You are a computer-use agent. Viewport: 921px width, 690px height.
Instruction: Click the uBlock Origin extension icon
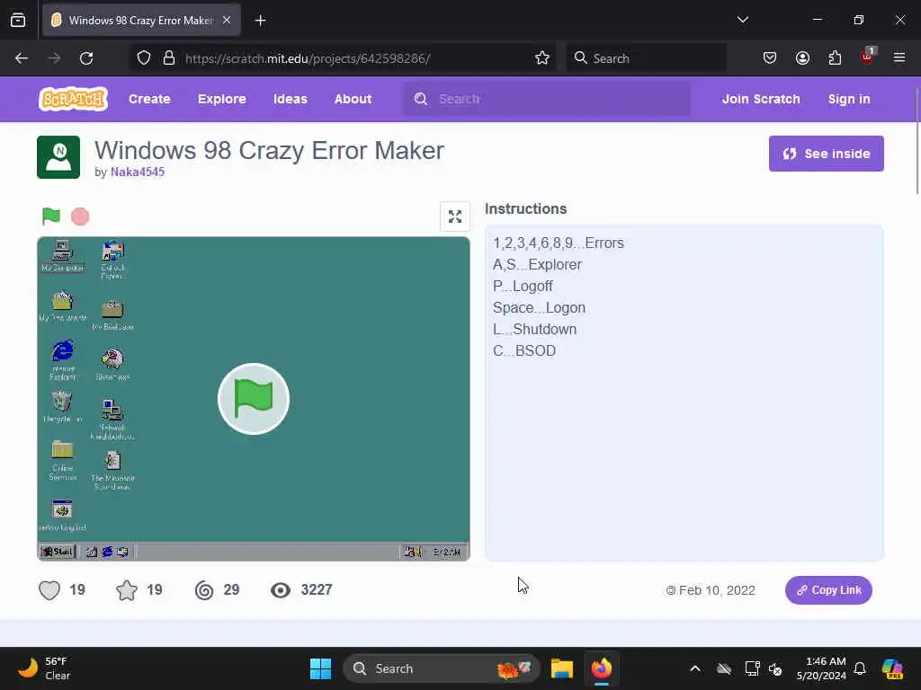868,57
